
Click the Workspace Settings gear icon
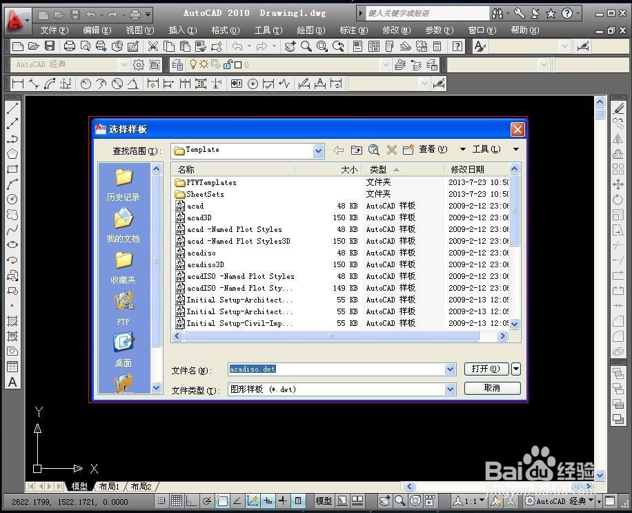pyautogui.click(x=138, y=64)
